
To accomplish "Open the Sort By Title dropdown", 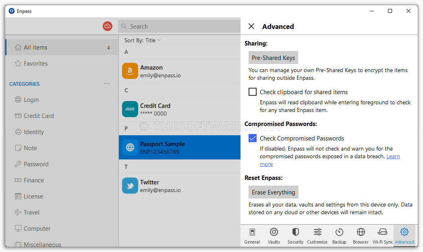I will (x=143, y=40).
